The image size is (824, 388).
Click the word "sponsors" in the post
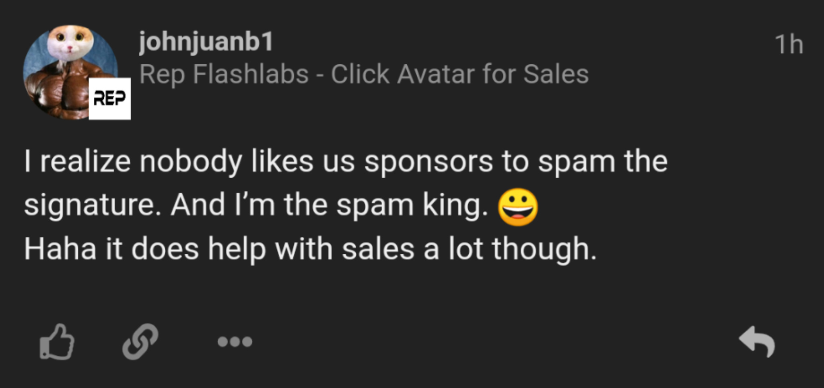[x=428, y=162]
